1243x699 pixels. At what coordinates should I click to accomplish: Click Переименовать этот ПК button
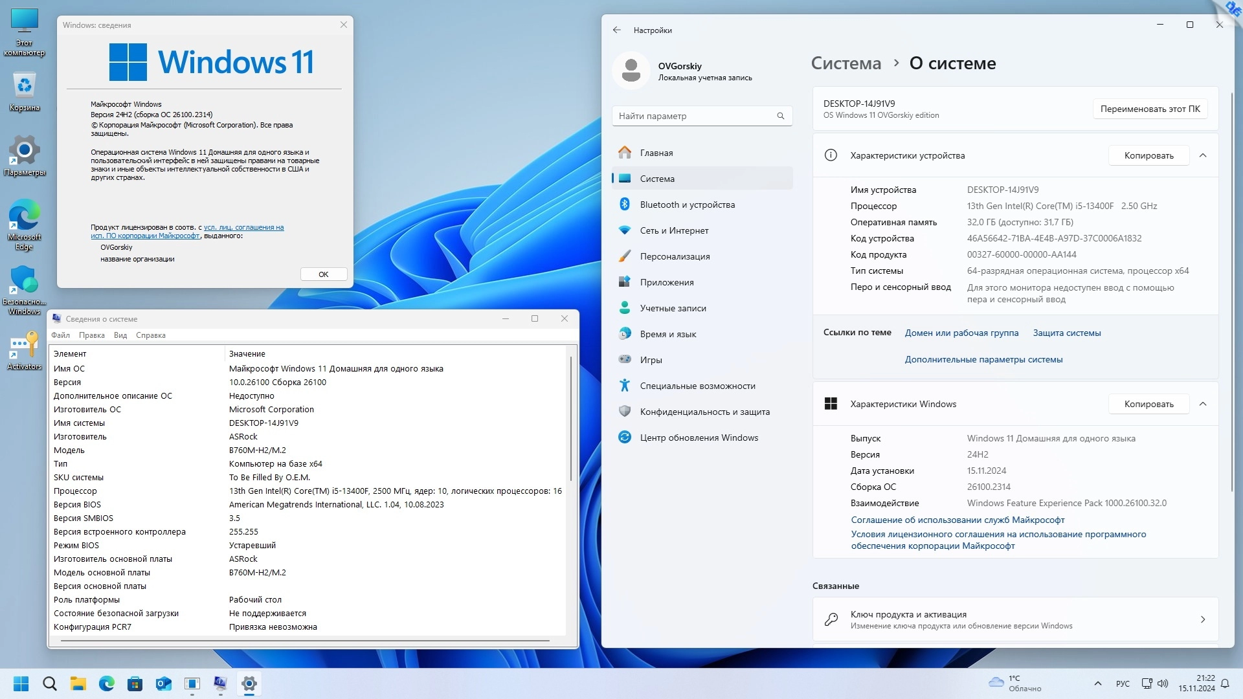click(x=1150, y=109)
